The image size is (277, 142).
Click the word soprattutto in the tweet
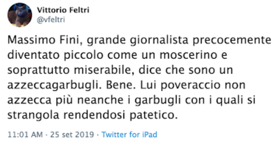(39, 71)
